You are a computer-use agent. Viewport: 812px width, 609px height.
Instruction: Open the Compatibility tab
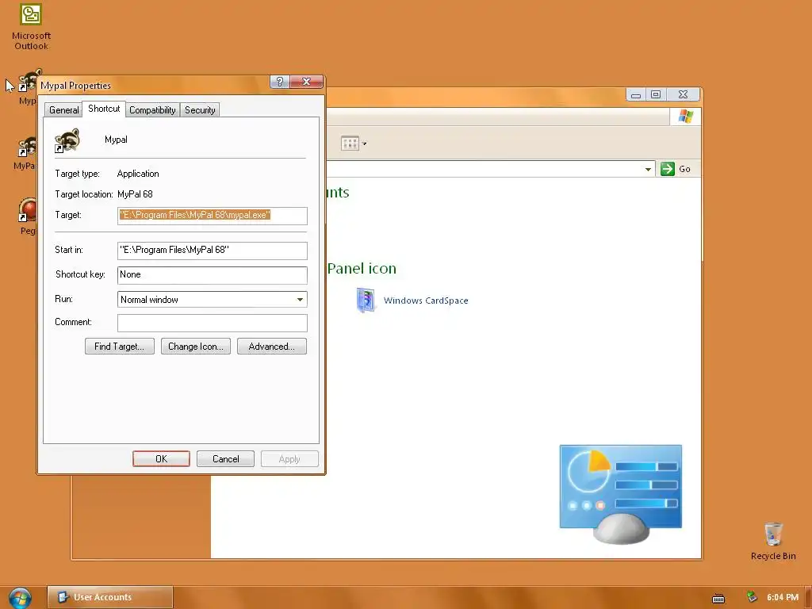[152, 109]
